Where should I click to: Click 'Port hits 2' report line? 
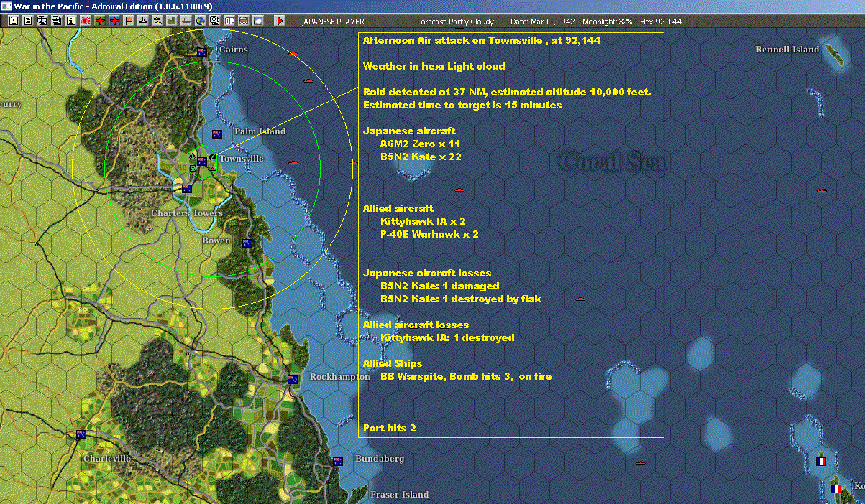point(390,429)
